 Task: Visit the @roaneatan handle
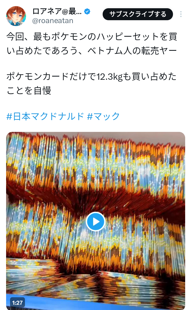tap(53, 21)
